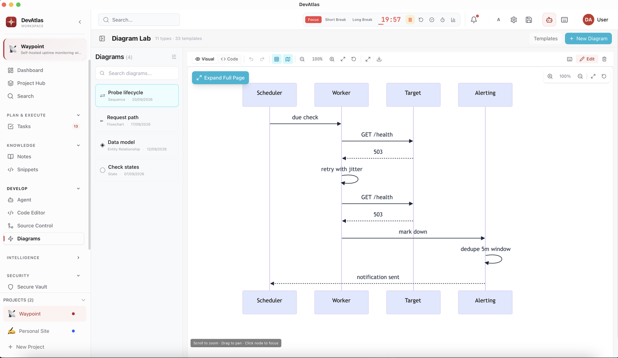Click the save disk icon in header

(529, 20)
